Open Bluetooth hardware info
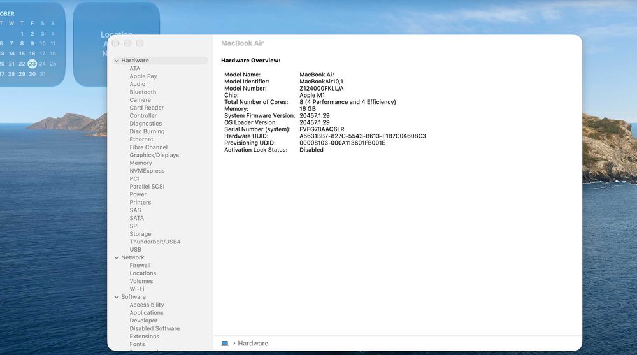The width and height of the screenshot is (637, 355). tap(143, 92)
